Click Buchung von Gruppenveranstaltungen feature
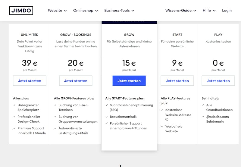The height and width of the screenshot is (167, 241). 78,119
